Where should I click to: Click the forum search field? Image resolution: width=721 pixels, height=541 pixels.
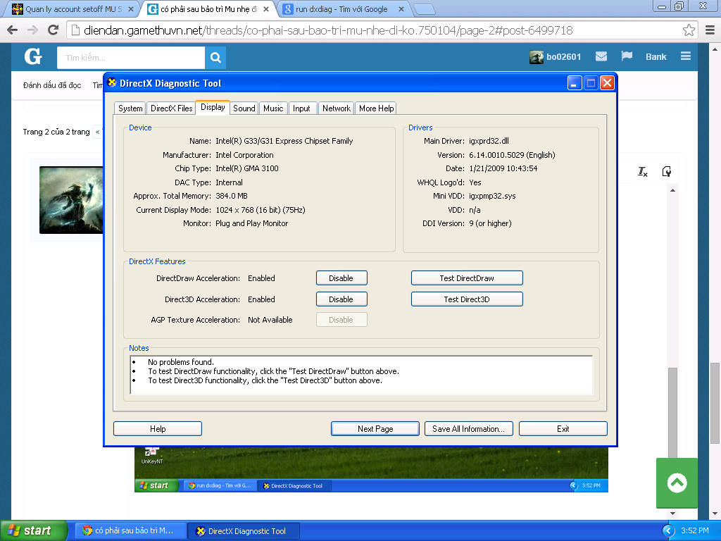131,58
